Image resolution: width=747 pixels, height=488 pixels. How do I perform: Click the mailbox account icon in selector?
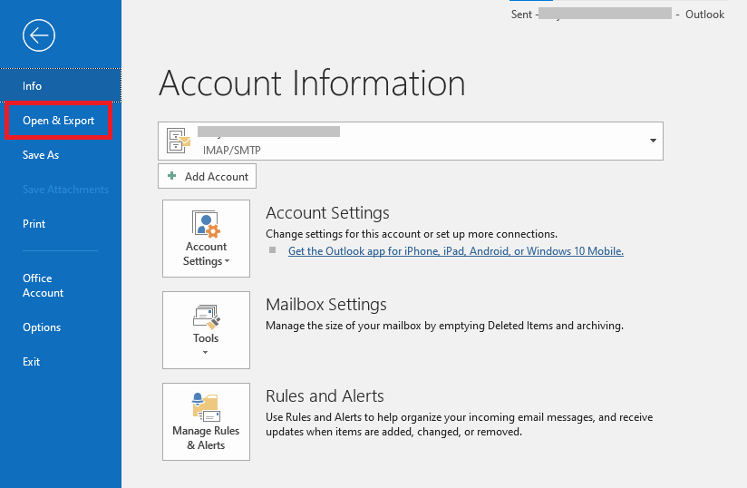pyautogui.click(x=179, y=141)
